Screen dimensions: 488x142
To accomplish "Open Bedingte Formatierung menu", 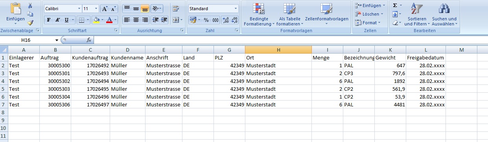I will [259, 15].
